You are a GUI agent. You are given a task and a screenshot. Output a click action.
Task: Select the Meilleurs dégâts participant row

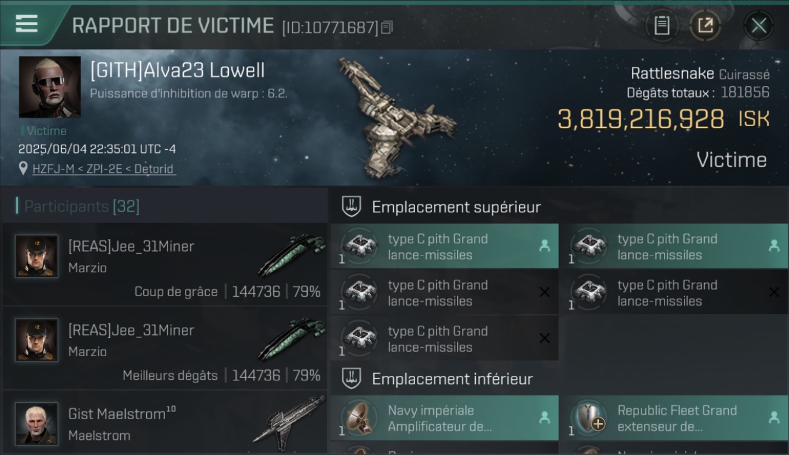point(164,348)
